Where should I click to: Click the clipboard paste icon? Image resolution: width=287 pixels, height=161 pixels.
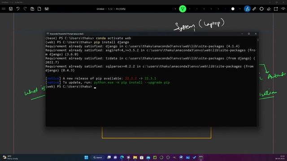[32, 9]
